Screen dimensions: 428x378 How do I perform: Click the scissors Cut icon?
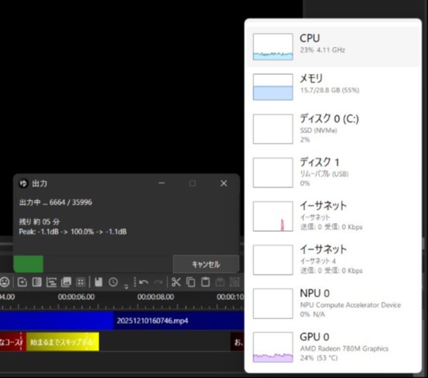click(176, 282)
